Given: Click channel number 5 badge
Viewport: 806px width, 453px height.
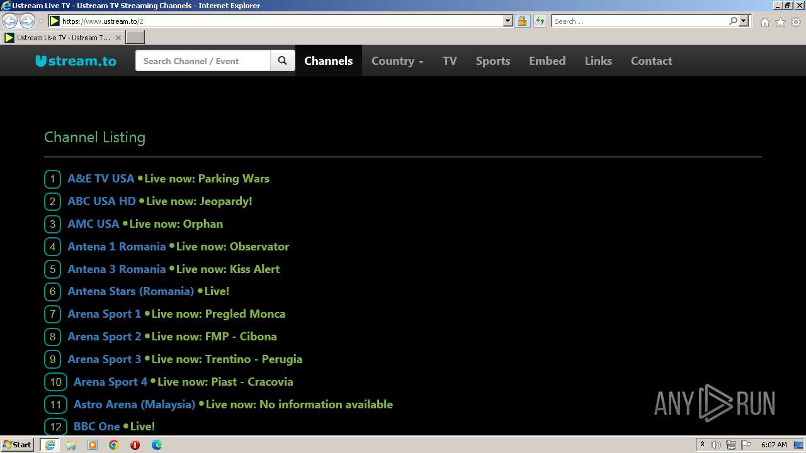Looking at the screenshot, I should (52, 269).
